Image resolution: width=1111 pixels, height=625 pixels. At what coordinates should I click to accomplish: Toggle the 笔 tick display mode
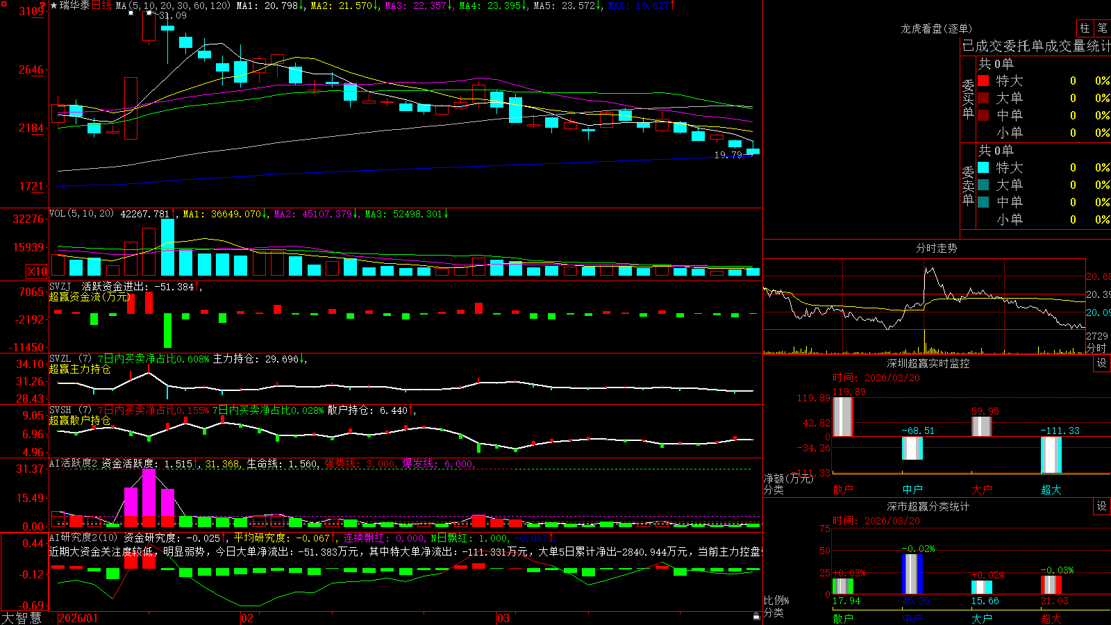tap(1103, 28)
